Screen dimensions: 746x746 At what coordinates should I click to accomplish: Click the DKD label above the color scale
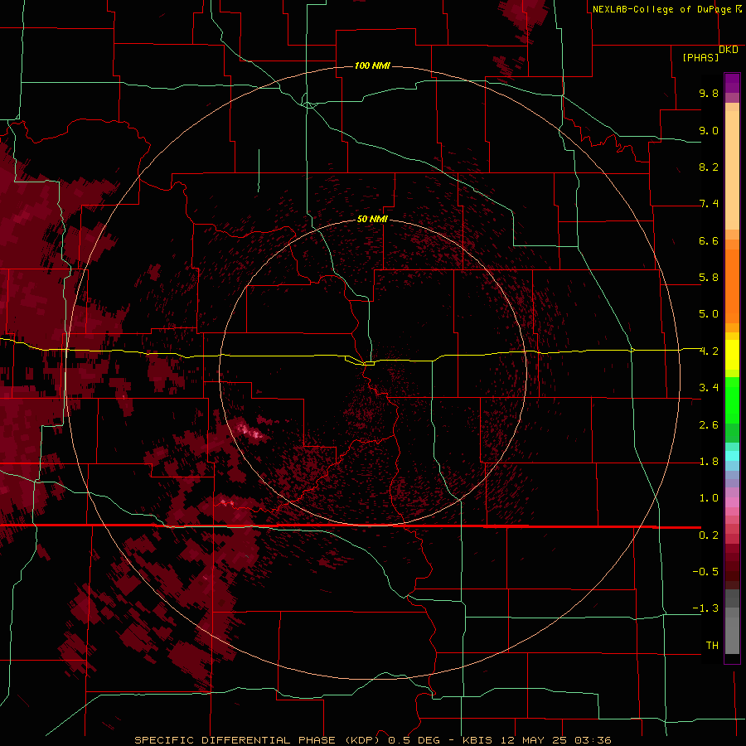coord(729,50)
